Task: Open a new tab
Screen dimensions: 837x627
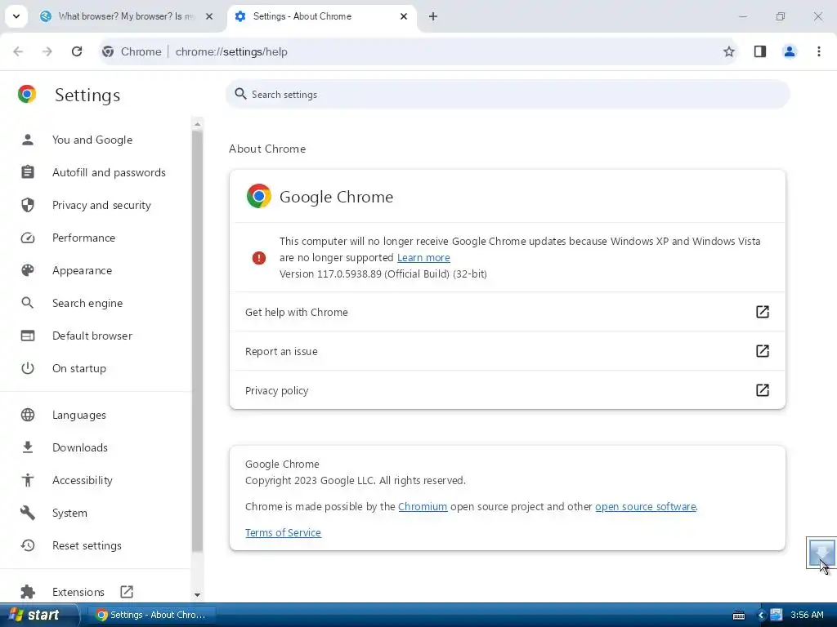Action: tap(433, 16)
